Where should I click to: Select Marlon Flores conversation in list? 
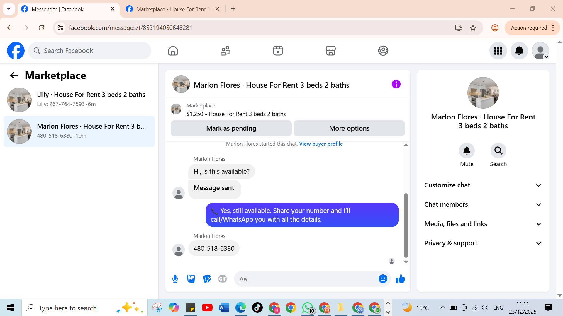tap(79, 131)
